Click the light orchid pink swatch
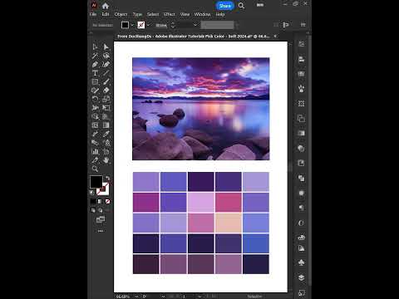 (x=201, y=202)
